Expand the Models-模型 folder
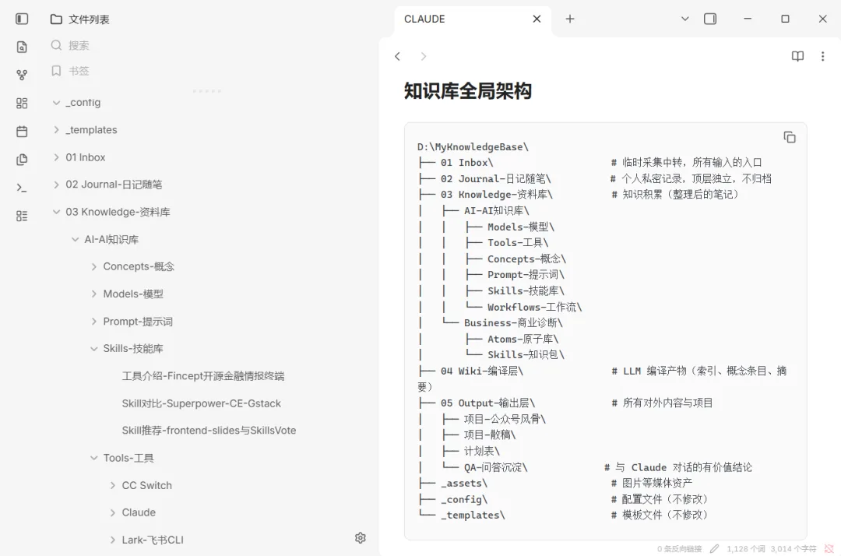841x556 pixels. (x=94, y=294)
